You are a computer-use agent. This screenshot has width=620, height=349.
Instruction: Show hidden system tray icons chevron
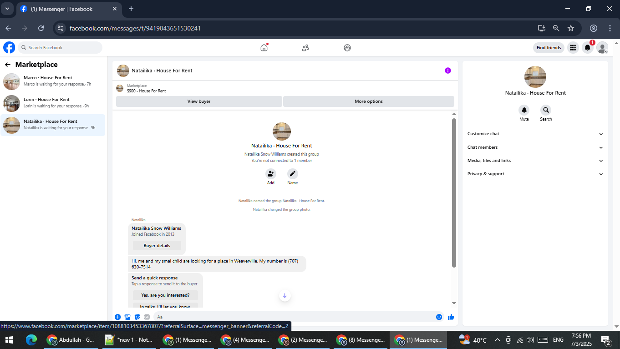(x=497, y=340)
